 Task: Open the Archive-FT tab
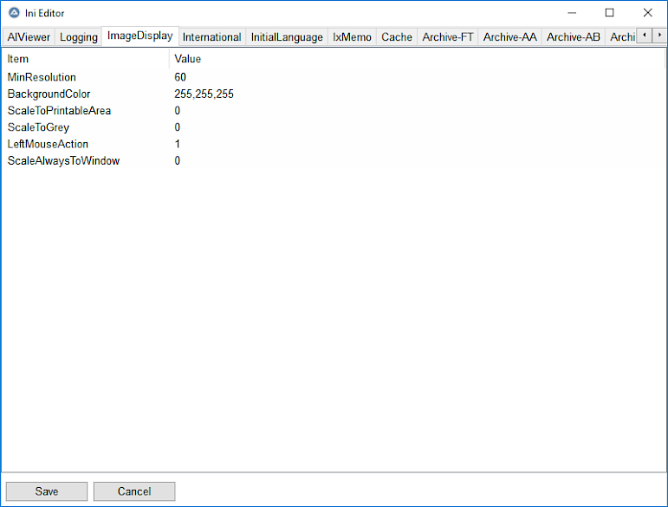448,37
